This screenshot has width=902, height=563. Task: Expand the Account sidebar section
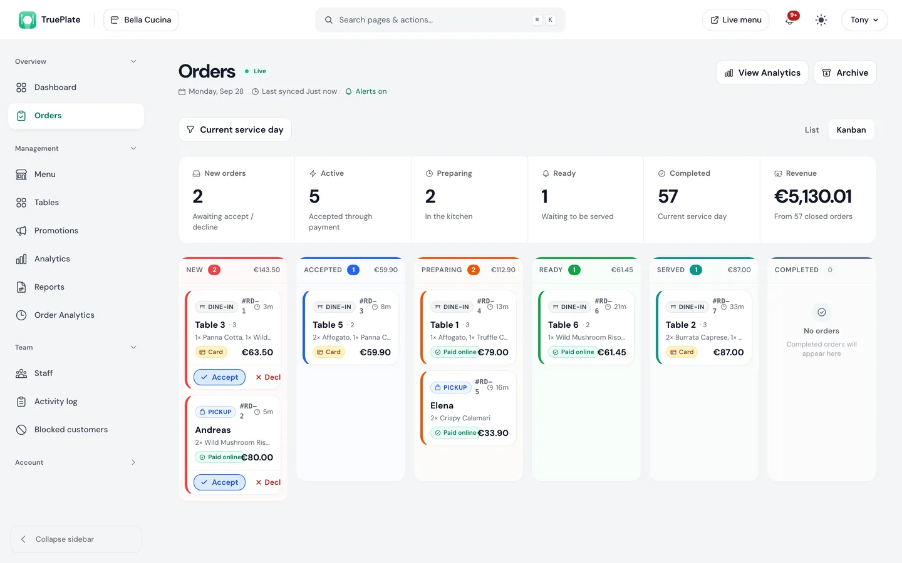tap(133, 462)
